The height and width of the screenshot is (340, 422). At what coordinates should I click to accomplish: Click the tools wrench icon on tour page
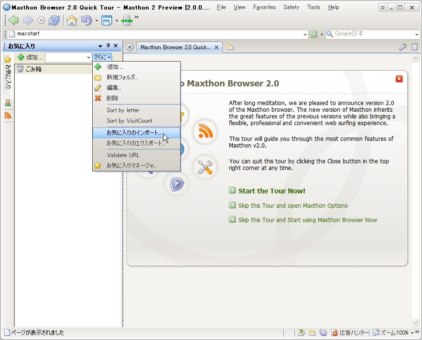[x=205, y=167]
